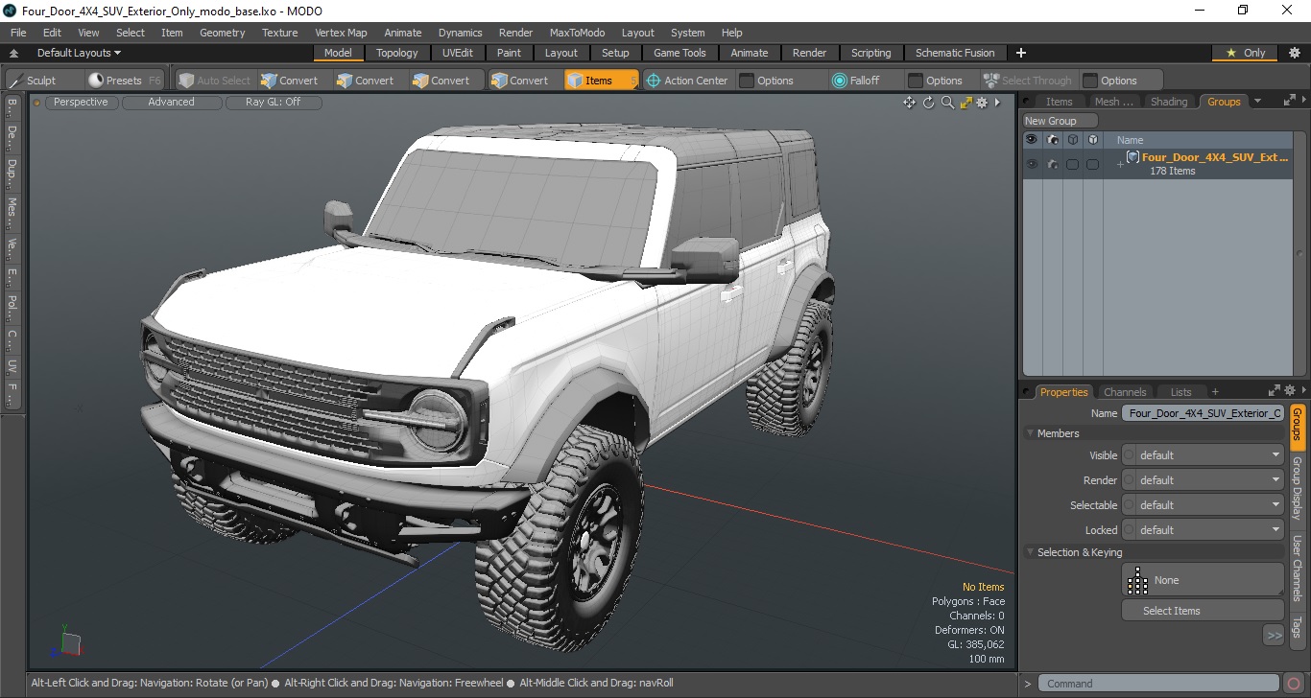This screenshot has height=698, width=1311.
Task: Click the collapse arrow left of Default Layouts
Action: [x=14, y=53]
